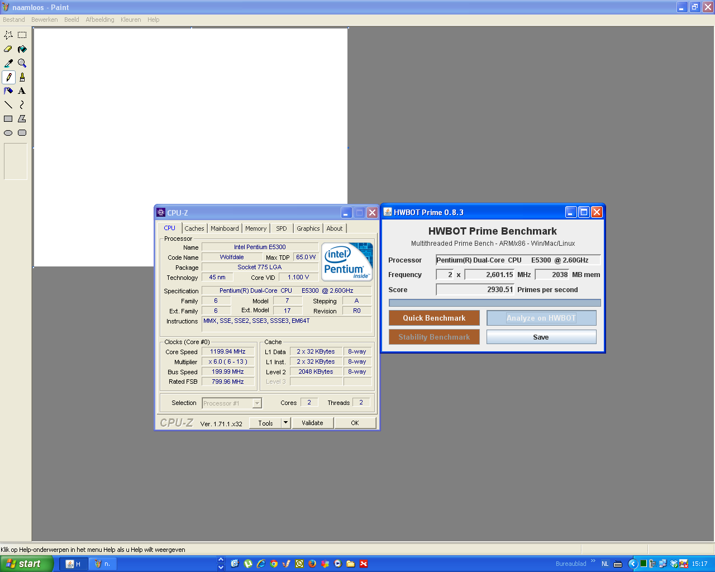Image resolution: width=715 pixels, height=572 pixels.
Task: Select the Rounded Rectangle shape tool
Action: 22,133
